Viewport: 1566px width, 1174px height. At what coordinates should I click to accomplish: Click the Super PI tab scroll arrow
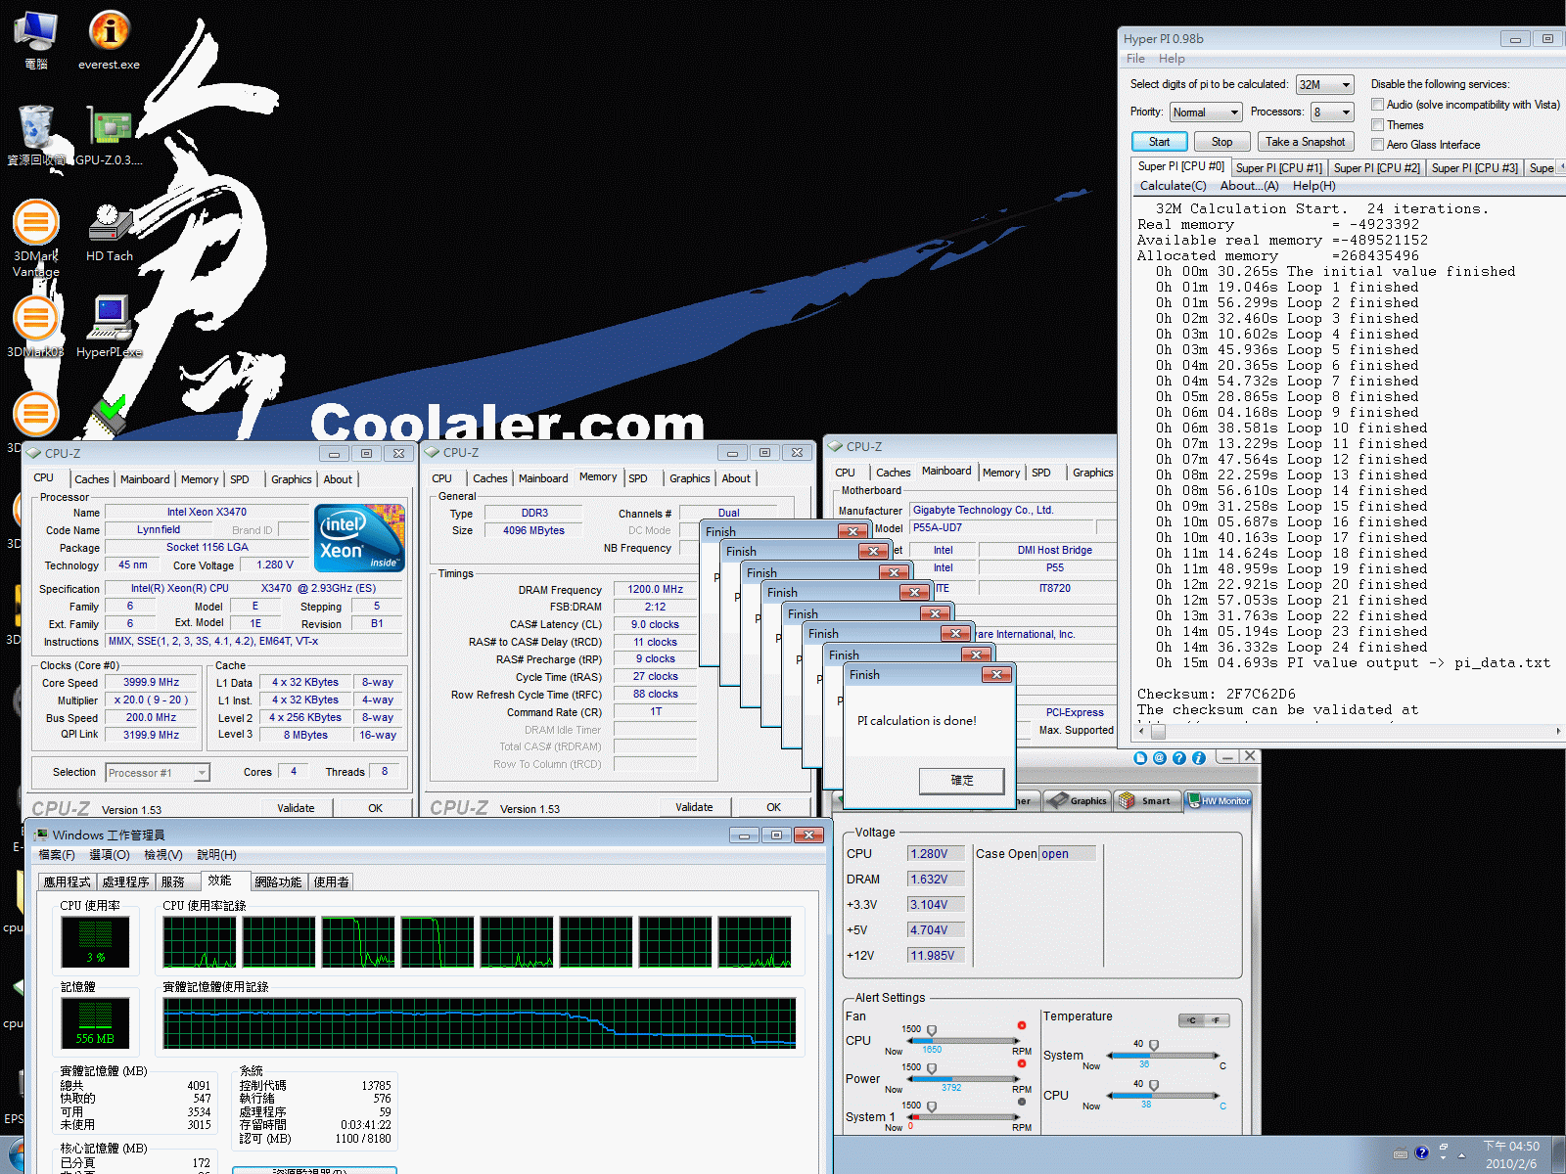pyautogui.click(x=1561, y=166)
